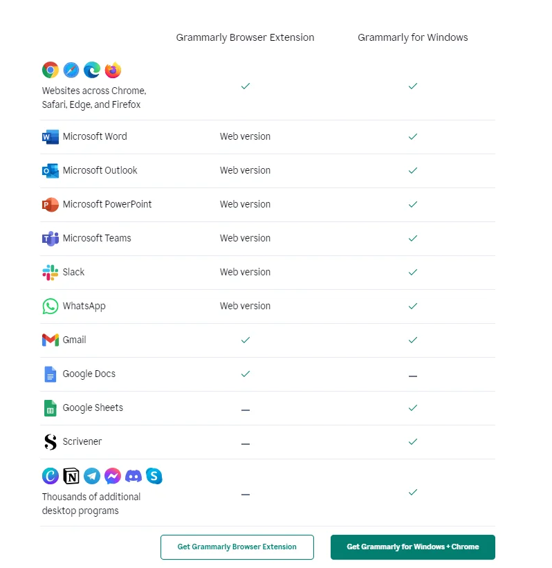Click the Google Chrome browser icon
This screenshot has width=552, height=568.
(x=50, y=70)
